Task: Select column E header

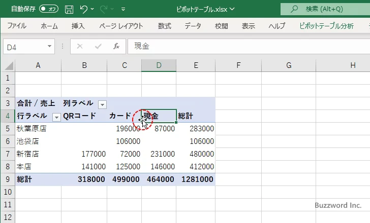Action: (x=196, y=65)
